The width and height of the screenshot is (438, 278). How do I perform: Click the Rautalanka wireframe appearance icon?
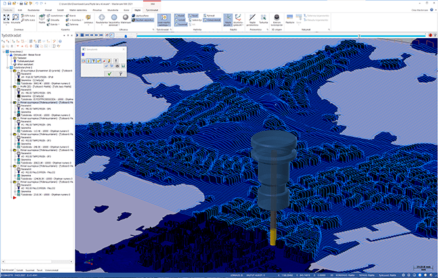pos(102,19)
